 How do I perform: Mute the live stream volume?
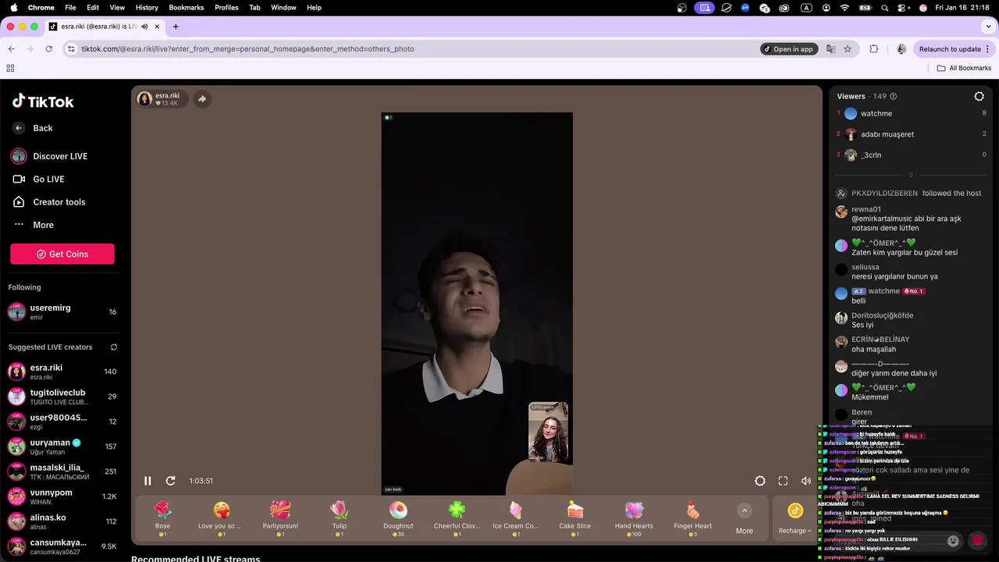pyautogui.click(x=806, y=481)
